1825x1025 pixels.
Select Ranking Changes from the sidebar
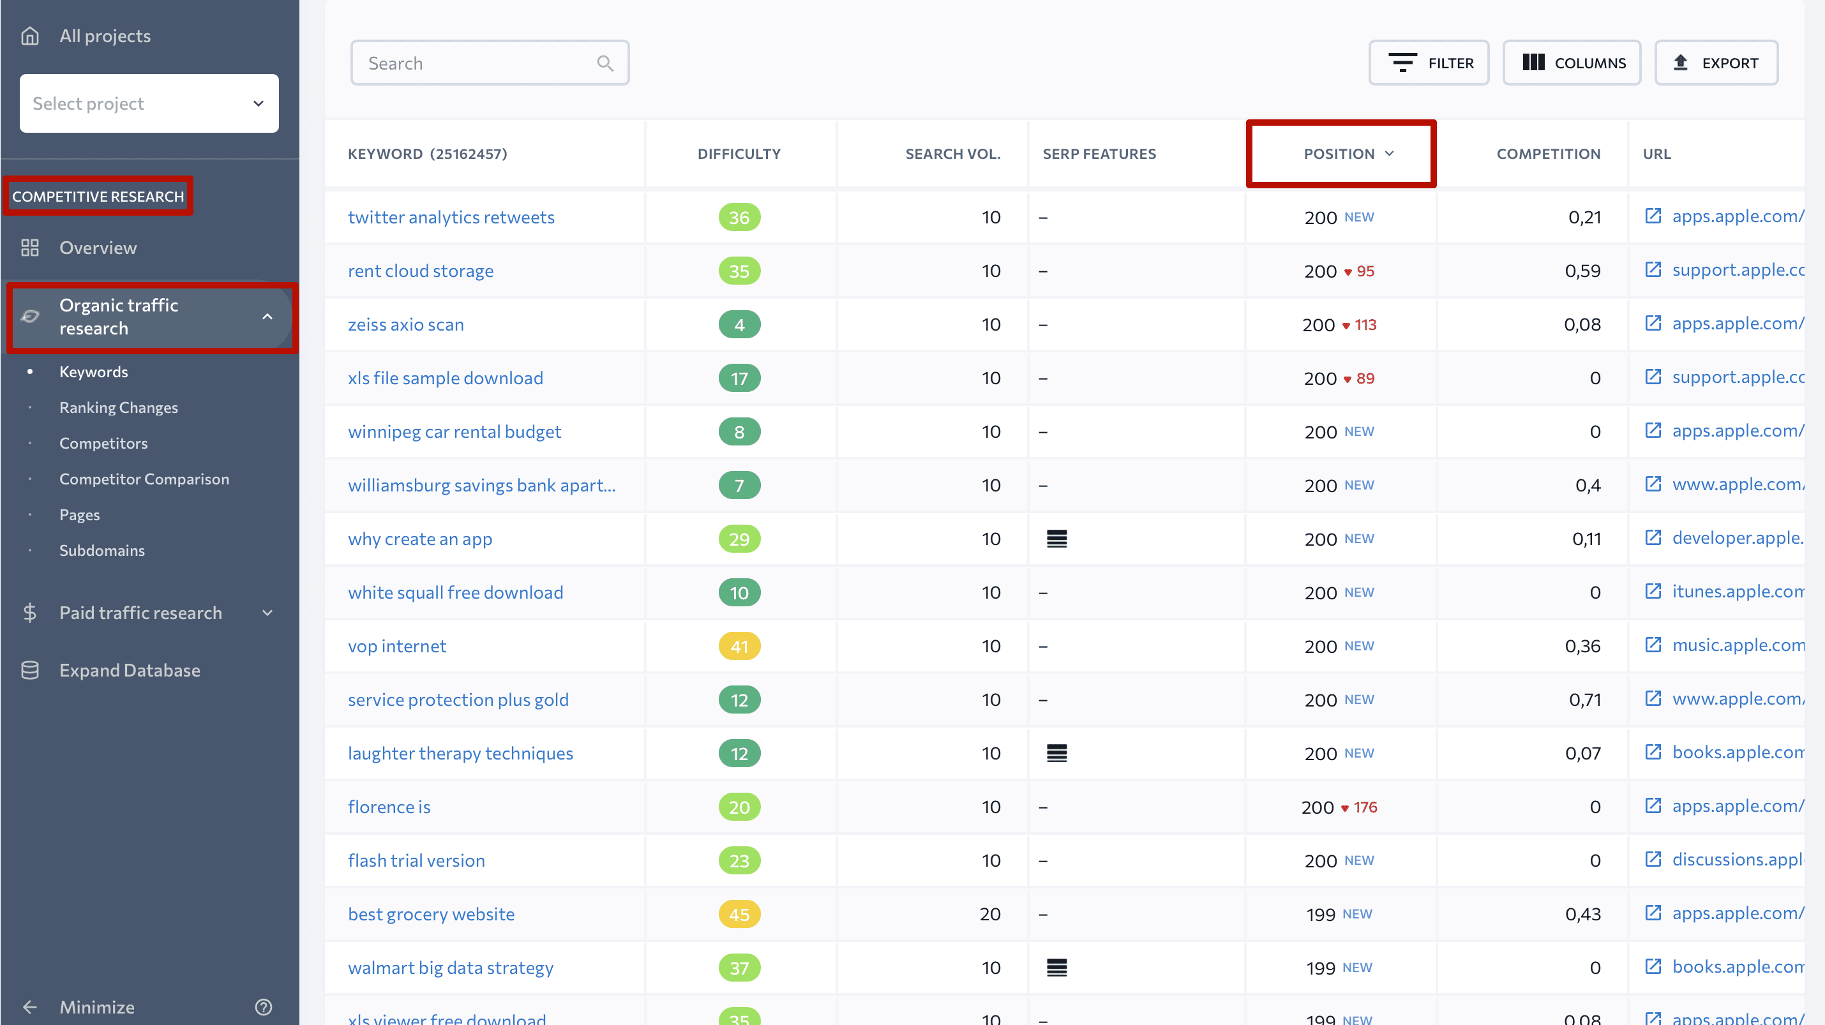point(118,406)
